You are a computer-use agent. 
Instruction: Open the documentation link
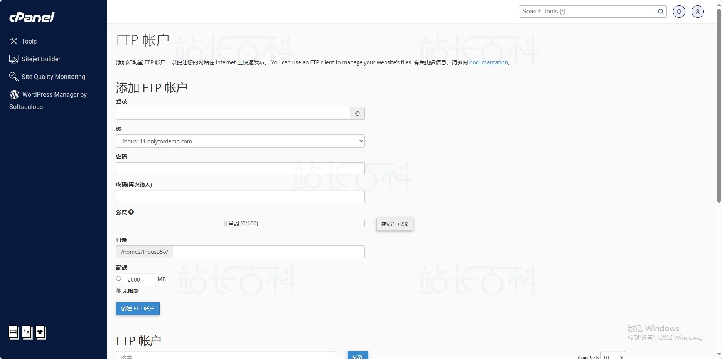488,62
